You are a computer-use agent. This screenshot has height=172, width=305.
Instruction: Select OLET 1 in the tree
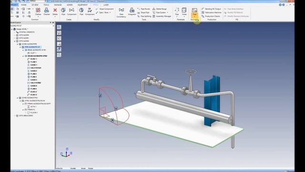coord(32,53)
